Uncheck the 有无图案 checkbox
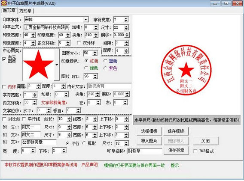This screenshot has width=244, height=181. pyautogui.click(x=4, y=59)
